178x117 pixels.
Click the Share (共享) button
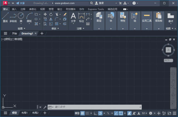(x=20, y=3)
